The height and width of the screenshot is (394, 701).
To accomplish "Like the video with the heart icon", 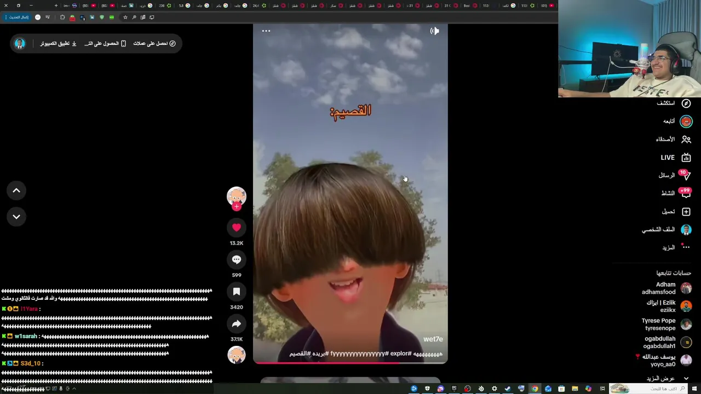I will [237, 228].
